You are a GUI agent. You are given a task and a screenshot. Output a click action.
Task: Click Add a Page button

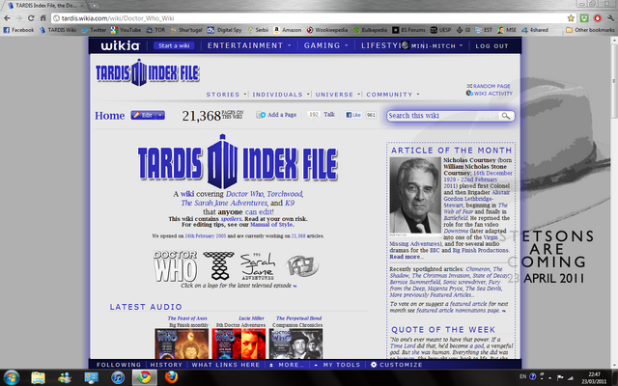tap(276, 115)
